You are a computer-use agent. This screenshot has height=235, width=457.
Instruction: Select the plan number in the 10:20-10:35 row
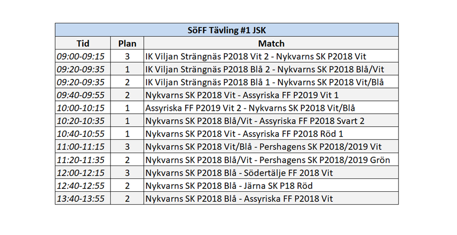point(127,121)
